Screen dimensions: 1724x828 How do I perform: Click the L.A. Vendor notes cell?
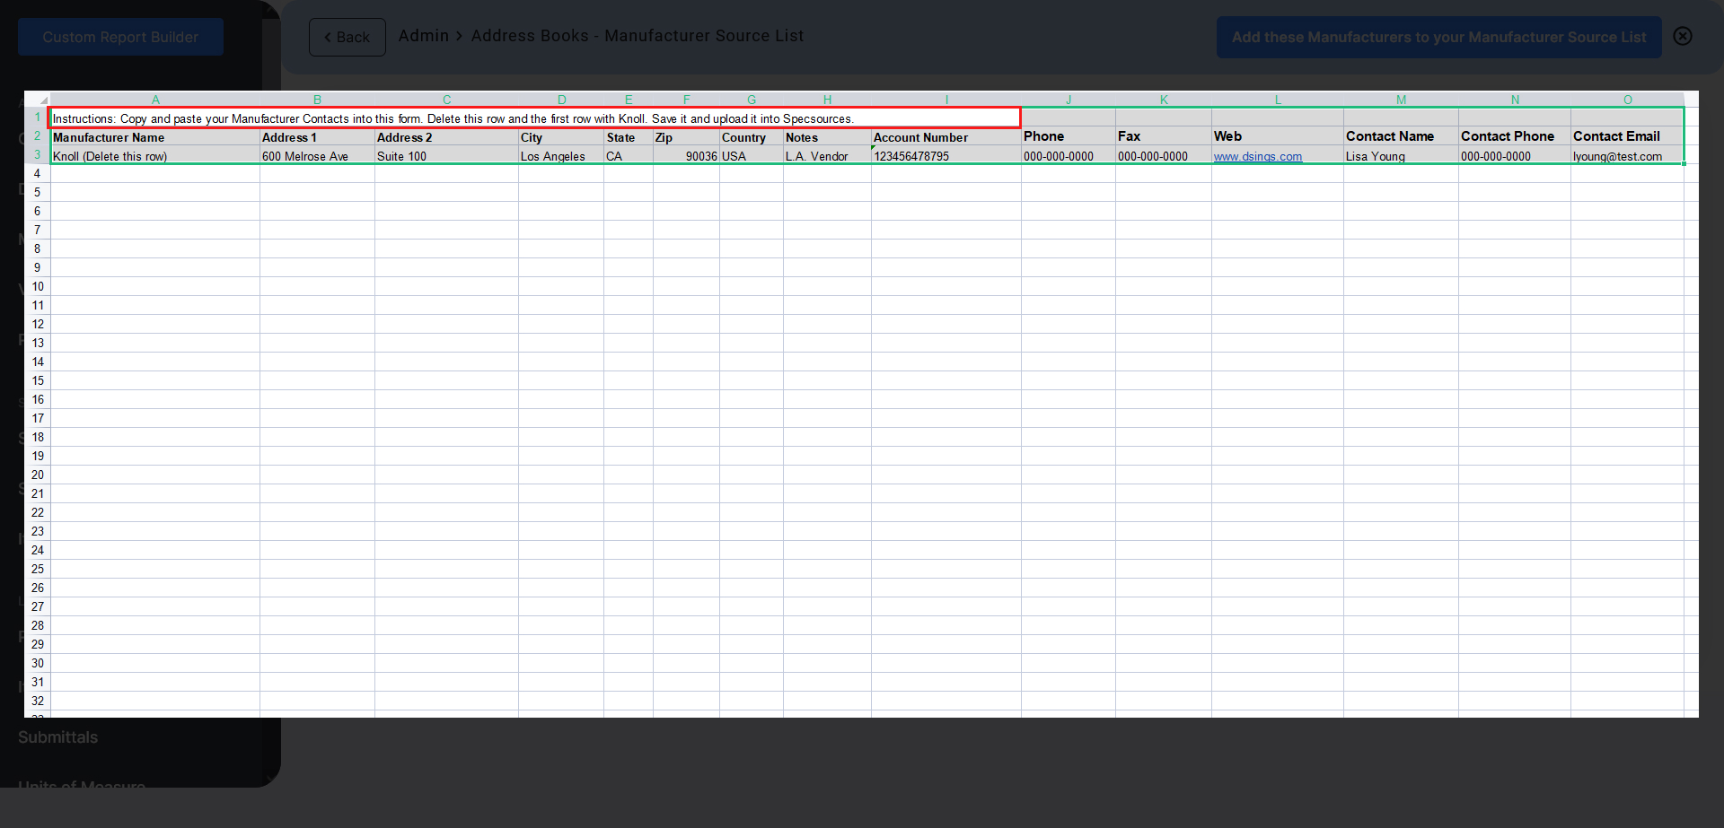[x=827, y=156]
